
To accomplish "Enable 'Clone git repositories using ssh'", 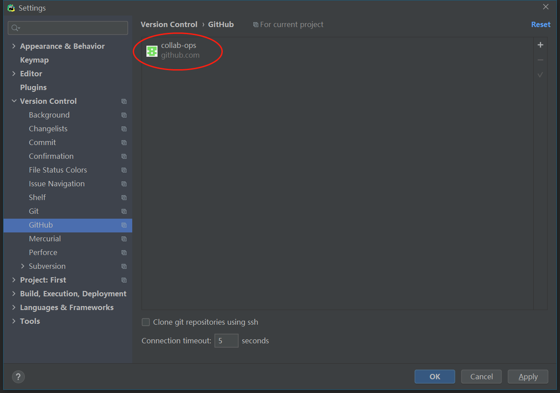I will [146, 322].
